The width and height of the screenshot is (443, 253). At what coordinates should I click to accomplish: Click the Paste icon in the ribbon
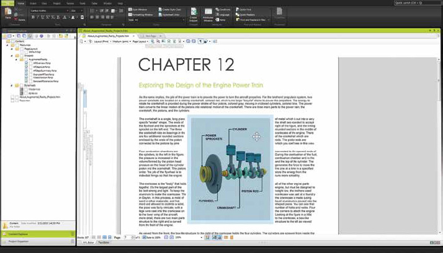click(x=8, y=12)
